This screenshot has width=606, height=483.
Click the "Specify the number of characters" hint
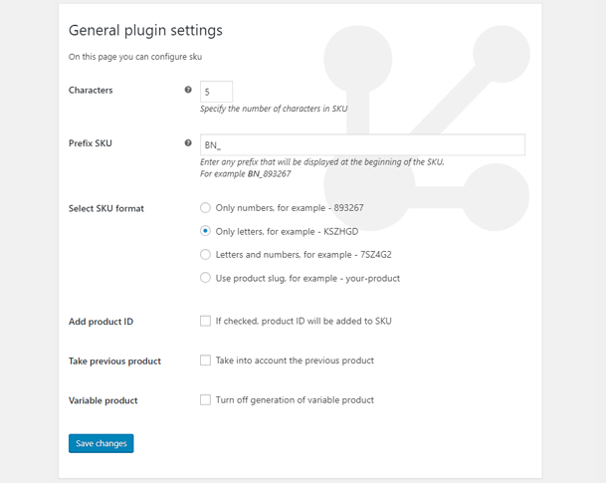coord(274,109)
